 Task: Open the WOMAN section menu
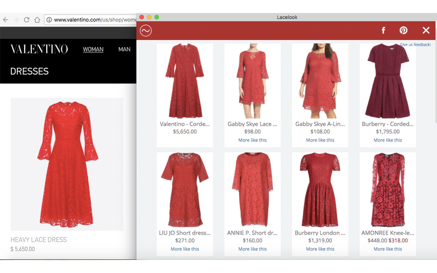click(93, 49)
